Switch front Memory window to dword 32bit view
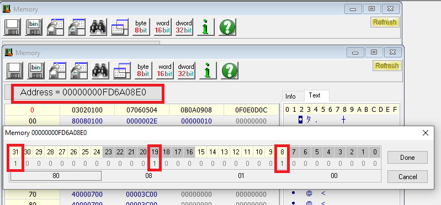Image resolution: width=441 pixels, height=205 pixels. click(186, 70)
